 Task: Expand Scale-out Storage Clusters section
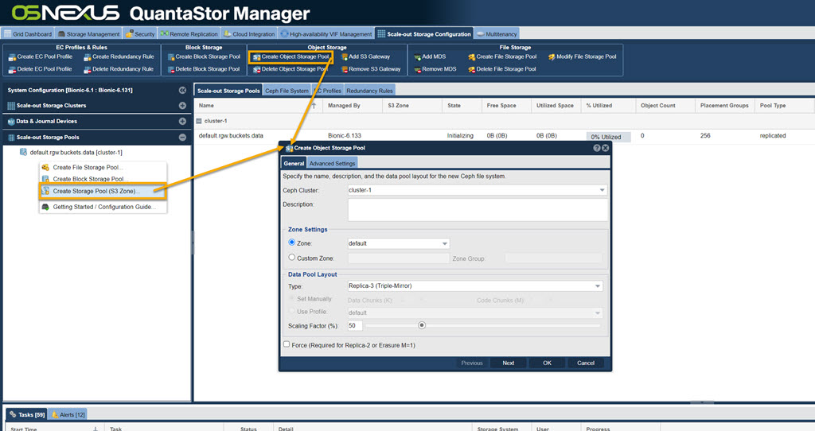click(x=182, y=106)
